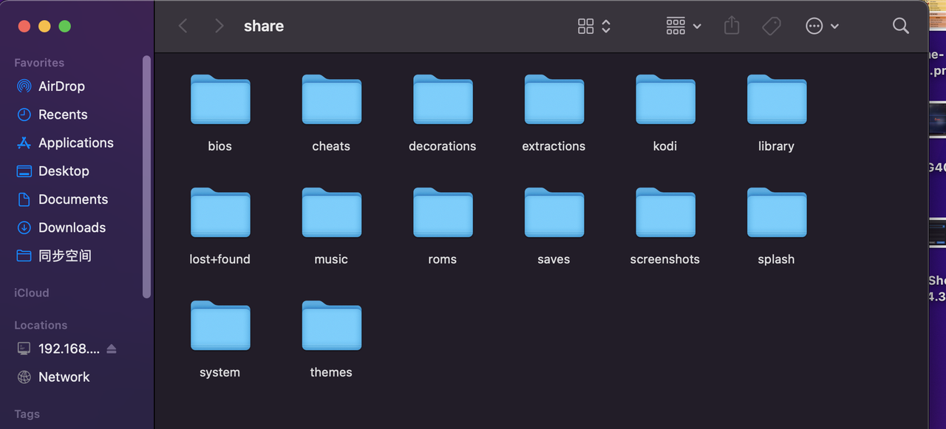Viewport: 946px width, 429px height.
Task: Open the Finder search magnifier
Action: tap(900, 26)
